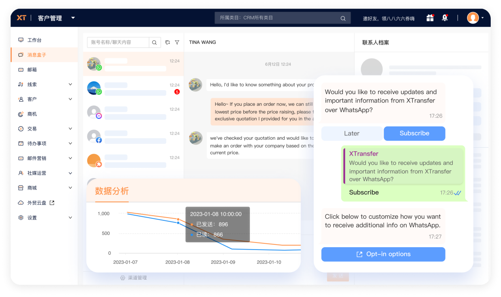
Task: Open the notification bell icon
Action: click(x=445, y=18)
